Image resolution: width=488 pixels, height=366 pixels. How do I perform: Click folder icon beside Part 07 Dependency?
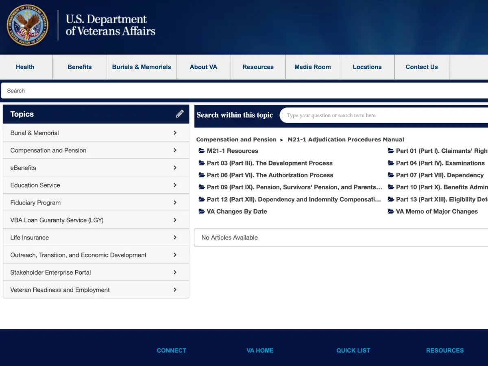[391, 175]
